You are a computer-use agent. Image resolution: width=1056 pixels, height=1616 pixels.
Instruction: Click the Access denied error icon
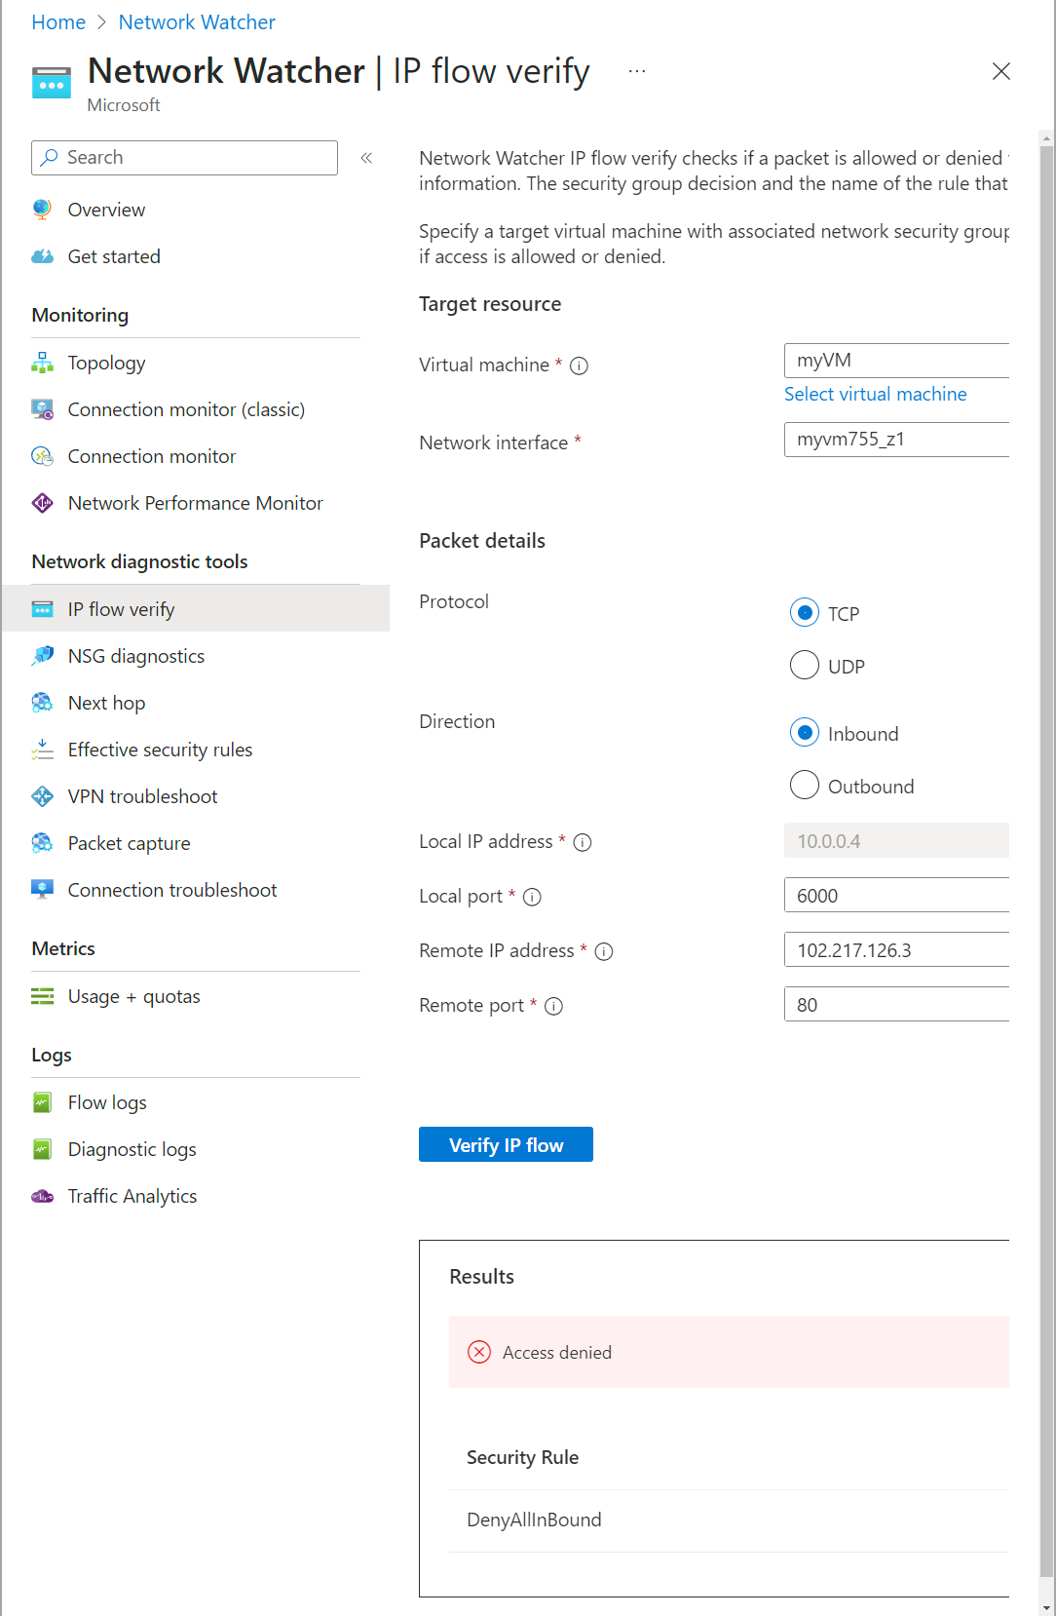pyautogui.click(x=479, y=1352)
